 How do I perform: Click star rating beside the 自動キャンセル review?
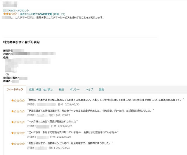18,144
